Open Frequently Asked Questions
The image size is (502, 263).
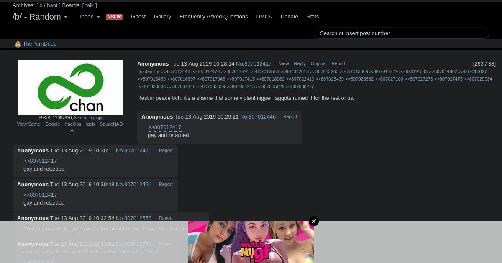[x=214, y=17]
